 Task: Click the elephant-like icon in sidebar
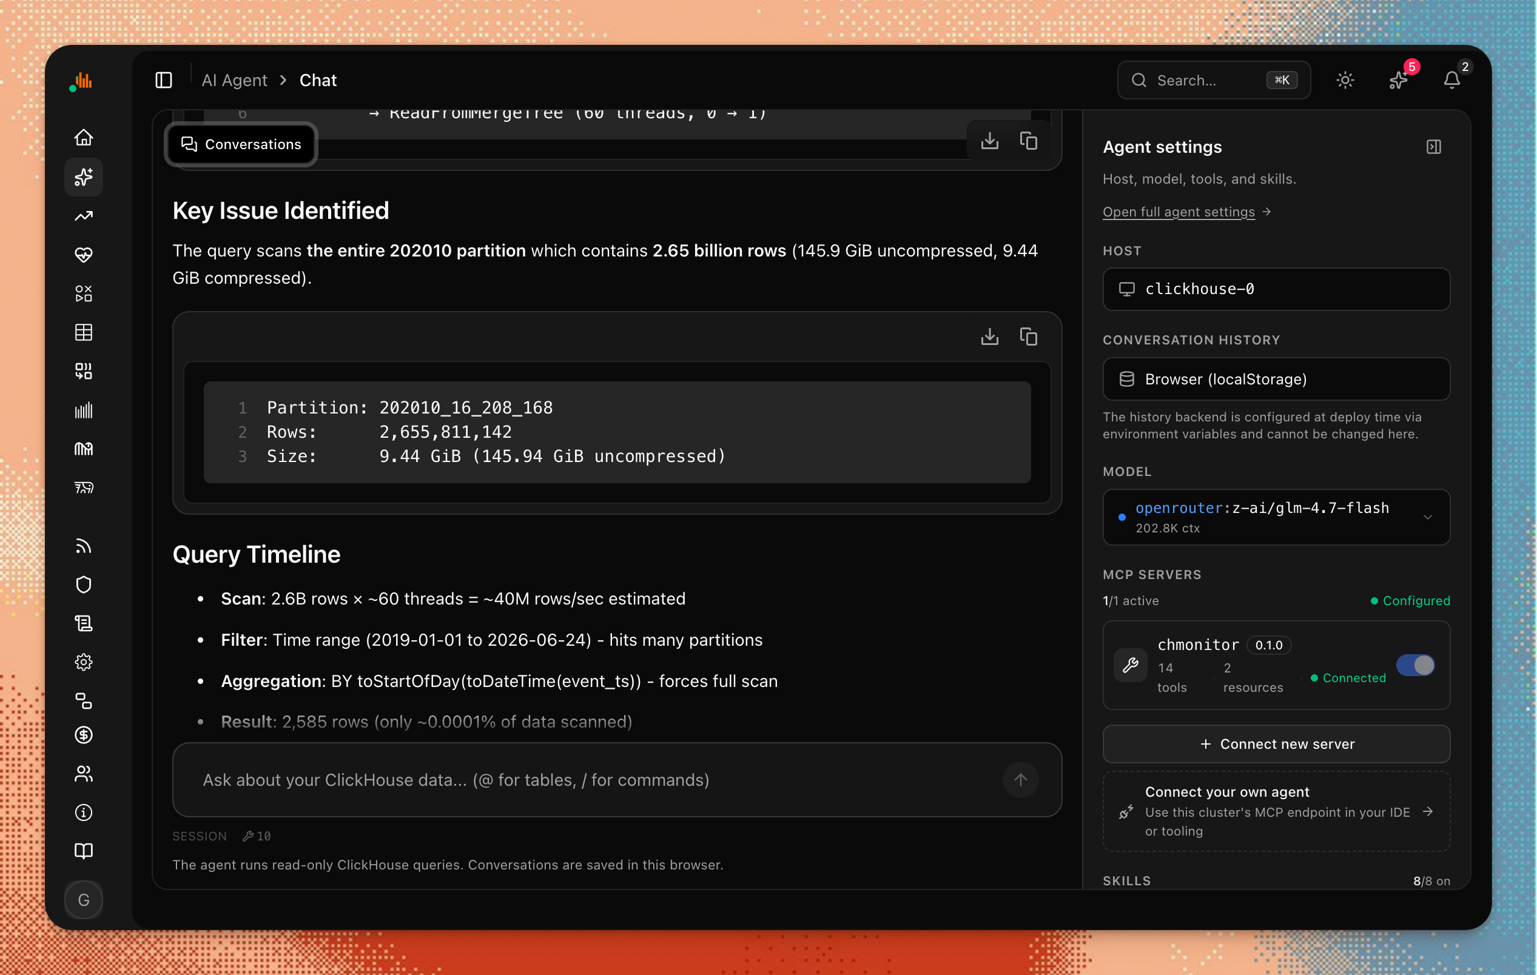click(x=84, y=488)
